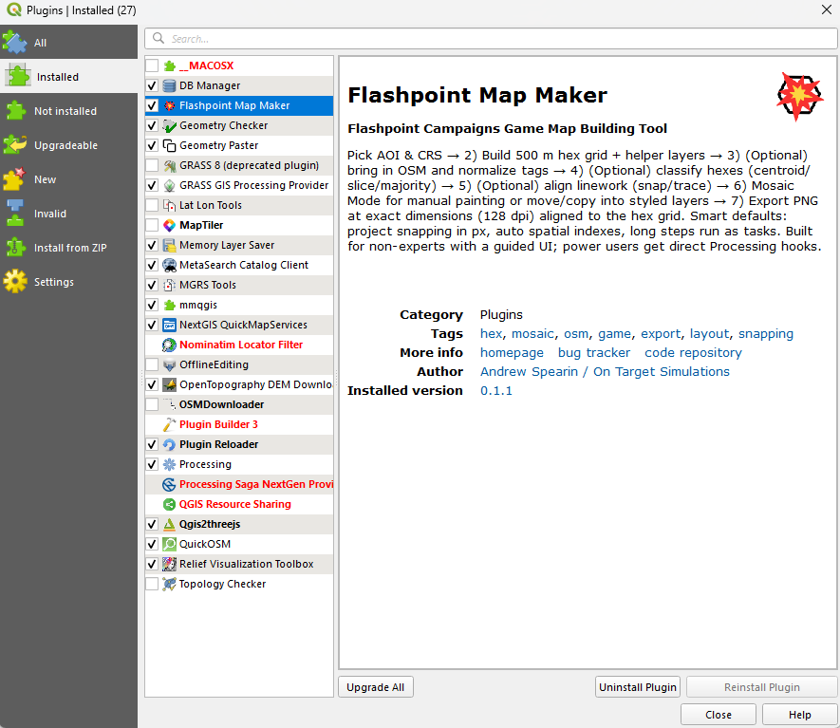Click the hex tag link
This screenshot has width=840, height=728.
(492, 334)
